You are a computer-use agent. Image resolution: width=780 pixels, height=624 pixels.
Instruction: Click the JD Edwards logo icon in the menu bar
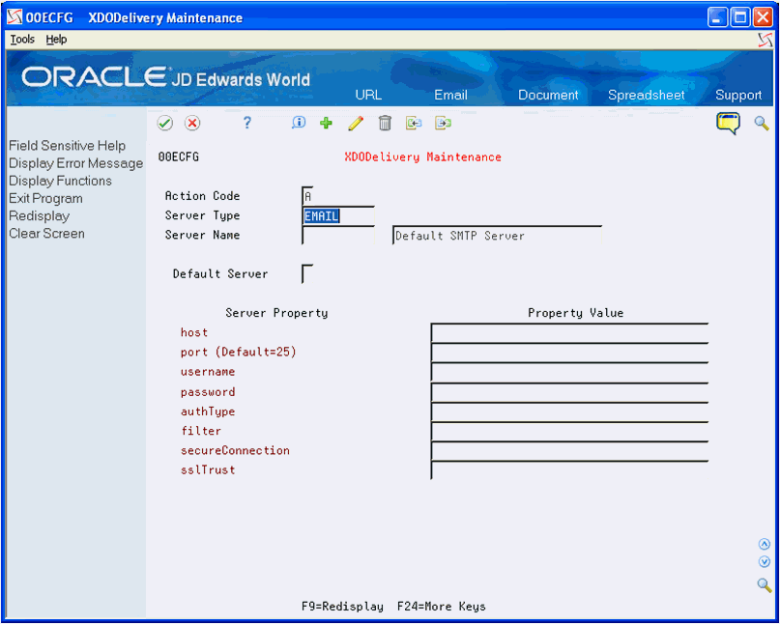coord(766,40)
